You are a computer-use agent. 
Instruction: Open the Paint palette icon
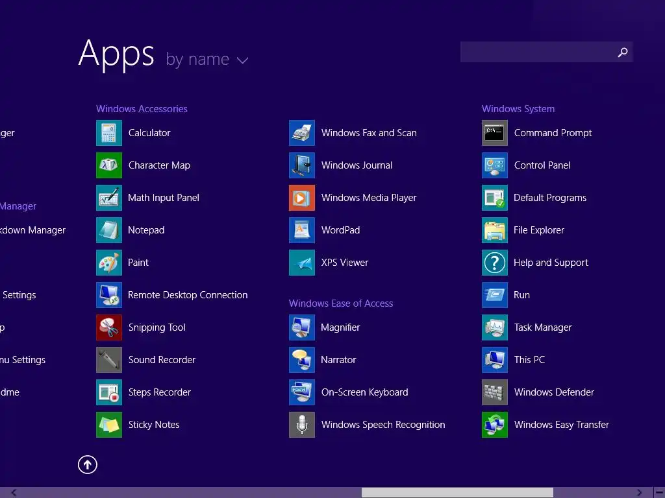(x=109, y=263)
